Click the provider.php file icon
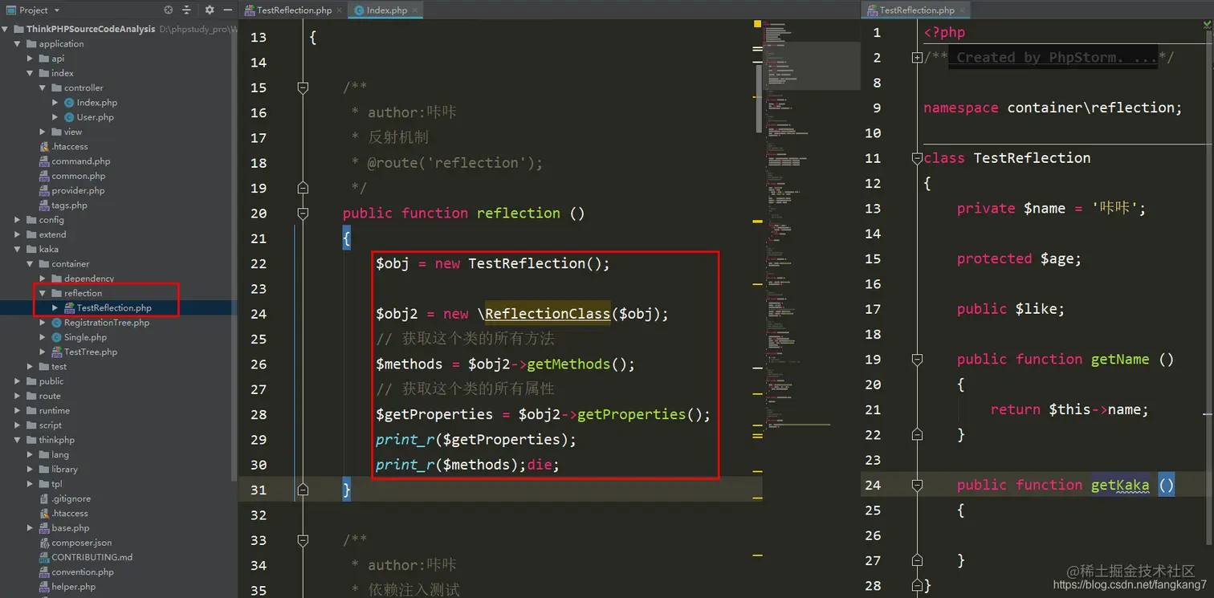1214x598 pixels. [x=44, y=190]
